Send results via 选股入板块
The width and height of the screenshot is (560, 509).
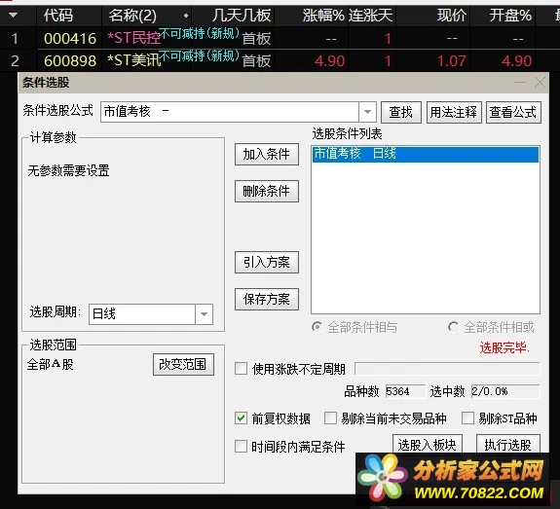[428, 445]
